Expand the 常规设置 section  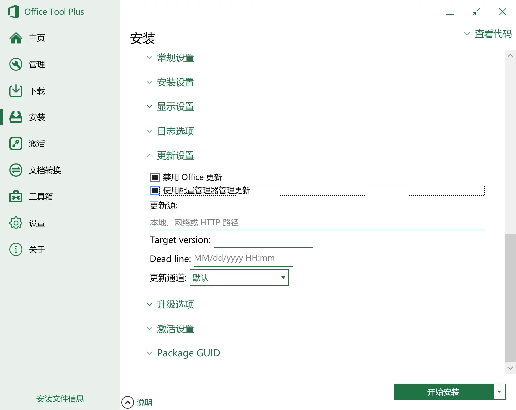[170, 58]
